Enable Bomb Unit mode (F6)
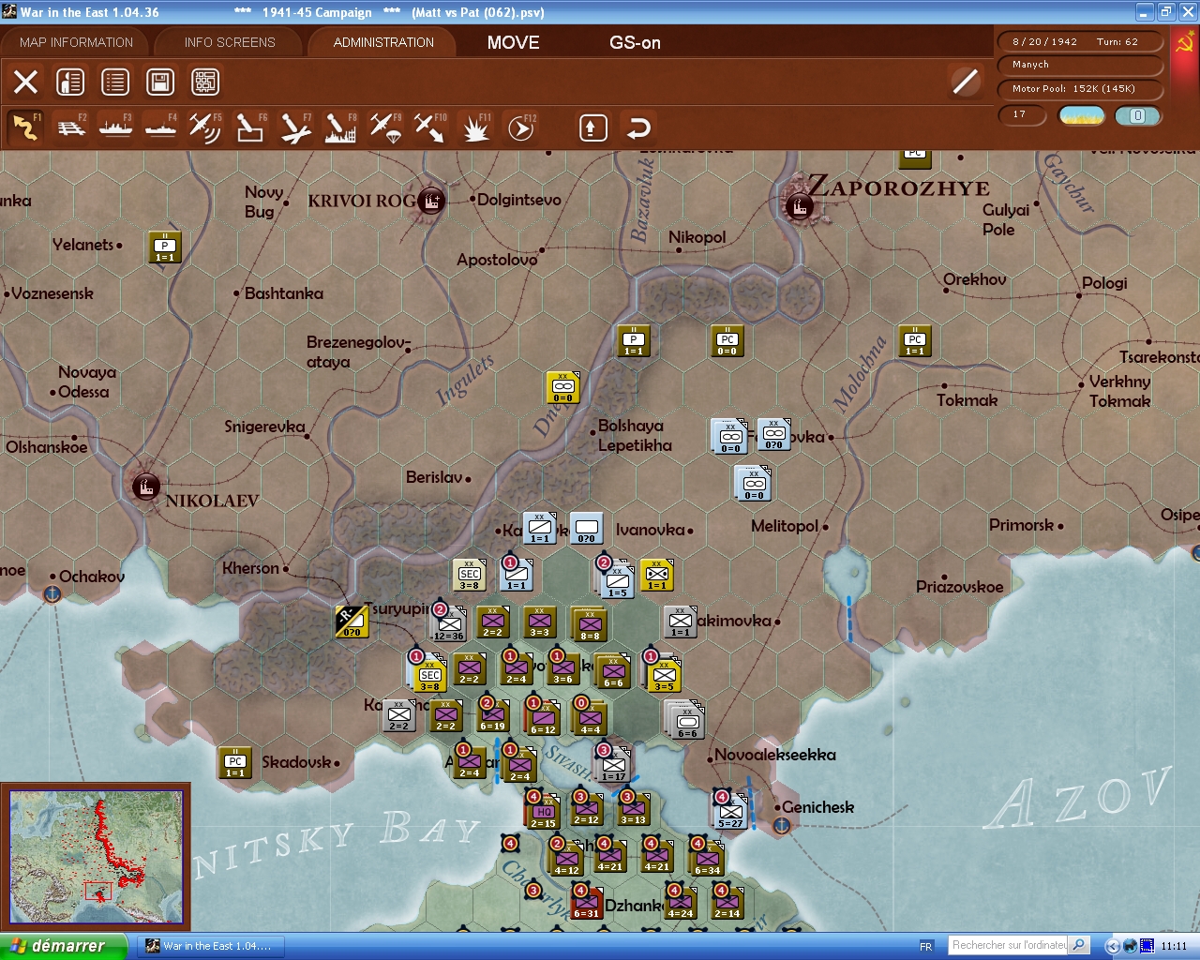Screen dimensions: 1200x960 [x=250, y=127]
